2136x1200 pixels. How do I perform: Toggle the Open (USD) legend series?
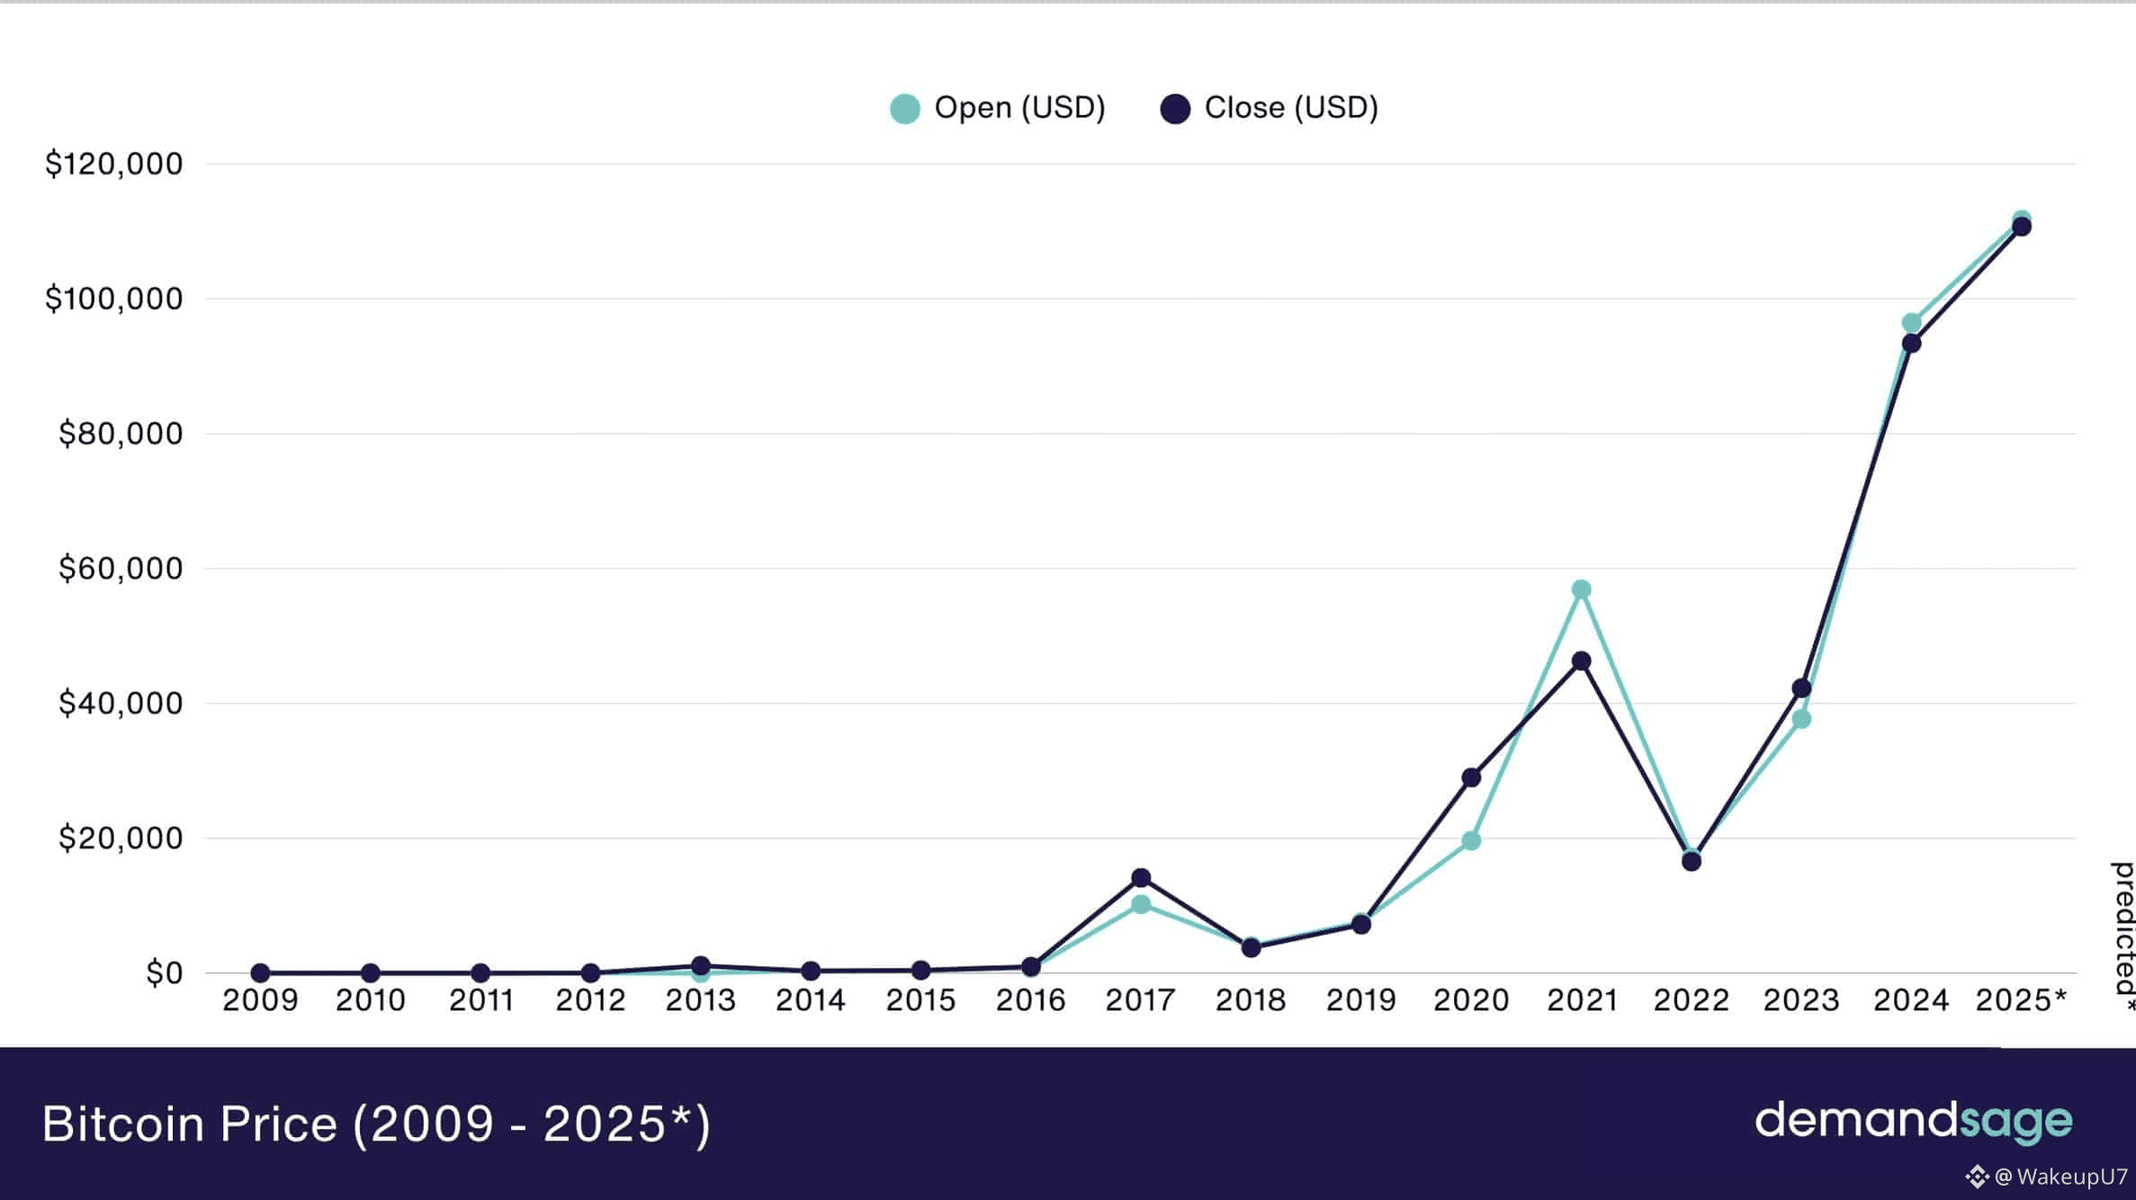1019,108
